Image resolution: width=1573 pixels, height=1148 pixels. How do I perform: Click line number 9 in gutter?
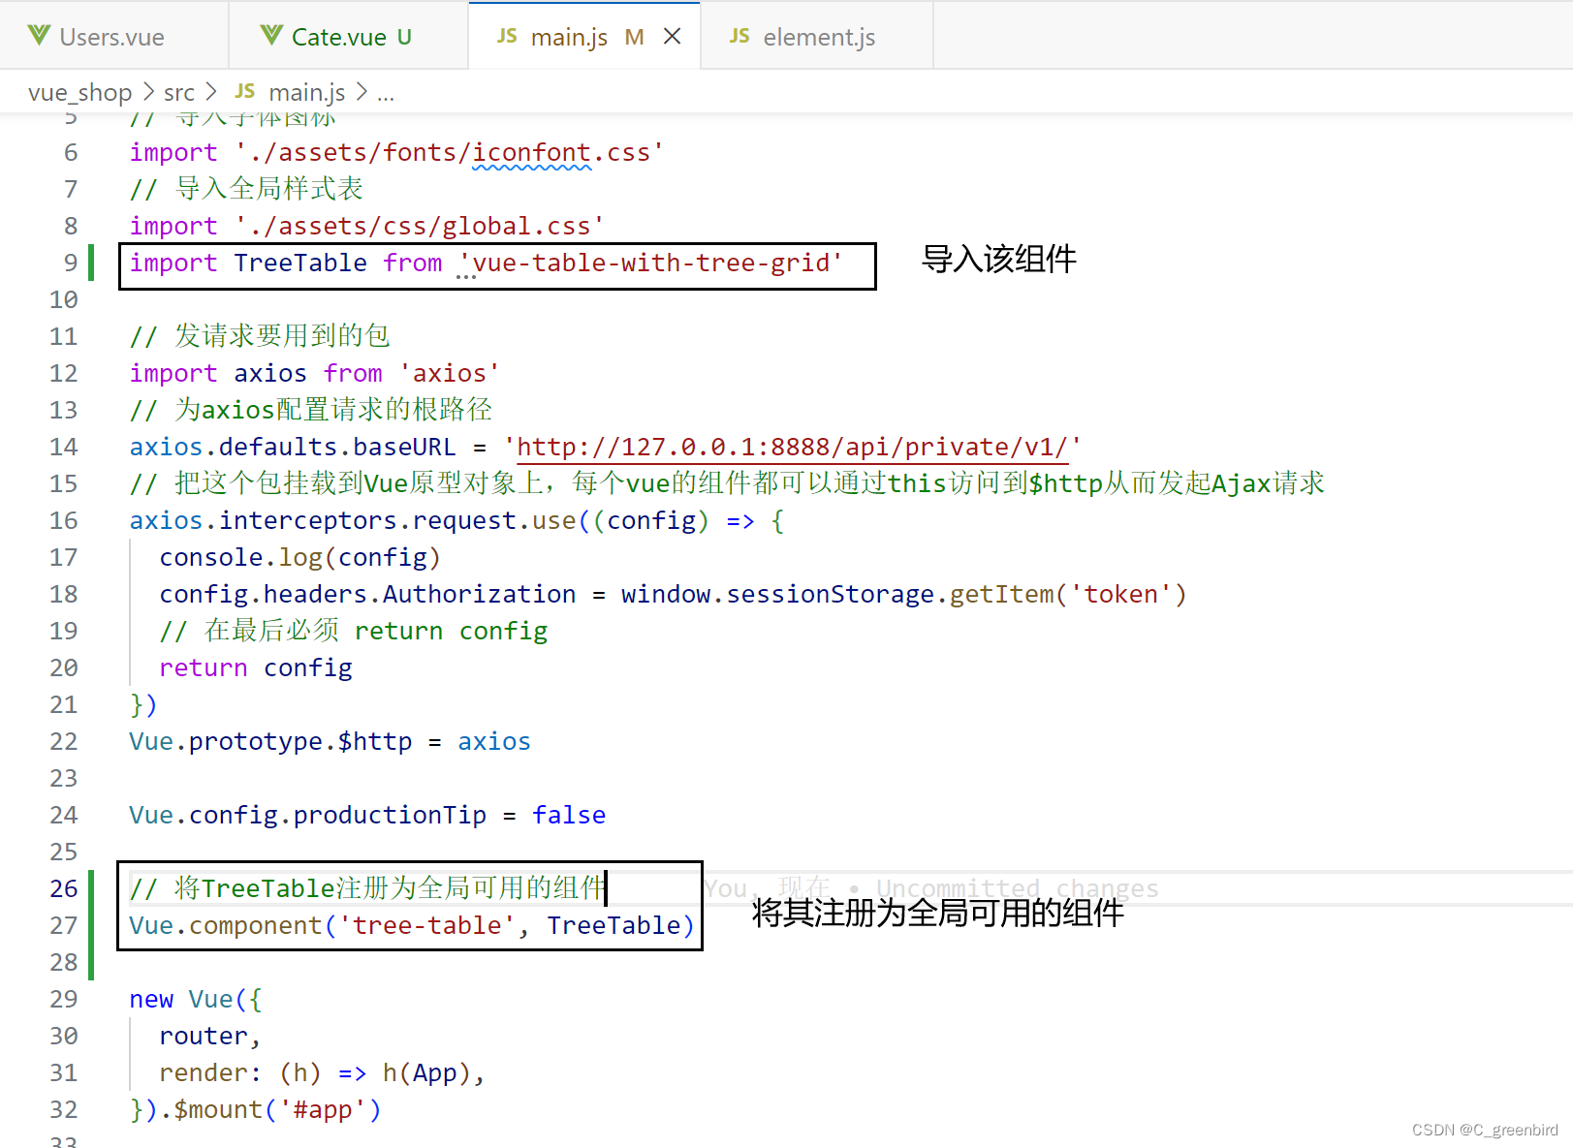(x=71, y=263)
